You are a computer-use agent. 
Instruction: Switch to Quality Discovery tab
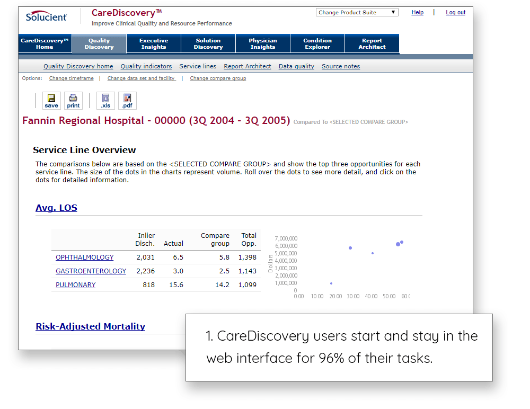[99, 43]
